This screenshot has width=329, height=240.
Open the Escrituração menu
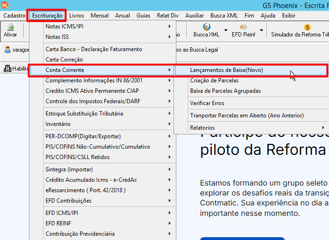(x=47, y=16)
